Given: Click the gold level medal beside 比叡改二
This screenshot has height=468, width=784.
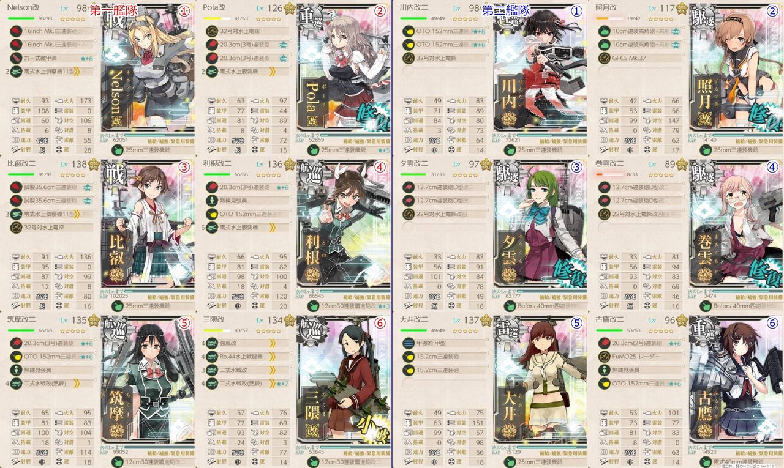Looking at the screenshot, I should tap(95, 164).
